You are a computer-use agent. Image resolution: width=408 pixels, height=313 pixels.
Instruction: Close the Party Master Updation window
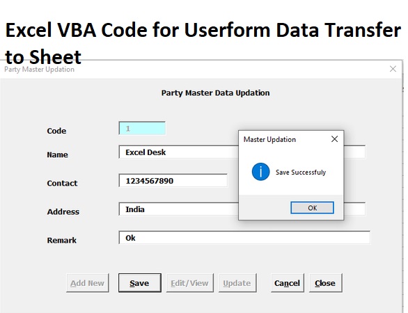point(393,69)
